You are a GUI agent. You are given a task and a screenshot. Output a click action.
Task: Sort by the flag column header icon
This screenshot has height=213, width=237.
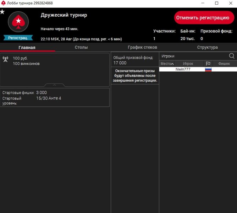[208, 64]
